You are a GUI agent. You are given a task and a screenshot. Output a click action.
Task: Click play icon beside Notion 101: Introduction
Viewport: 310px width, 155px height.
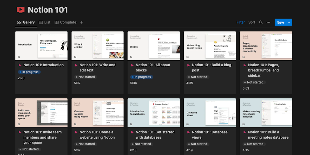pos(20,65)
